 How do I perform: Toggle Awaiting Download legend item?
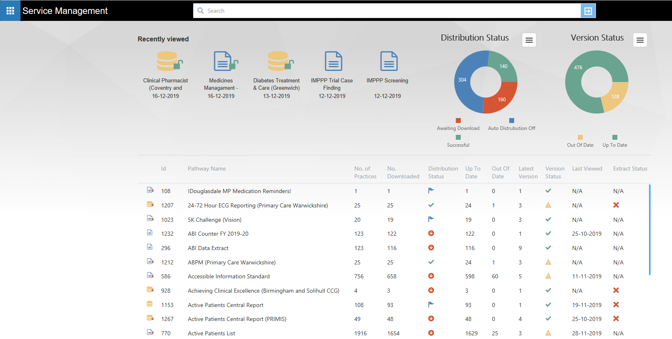point(458,125)
